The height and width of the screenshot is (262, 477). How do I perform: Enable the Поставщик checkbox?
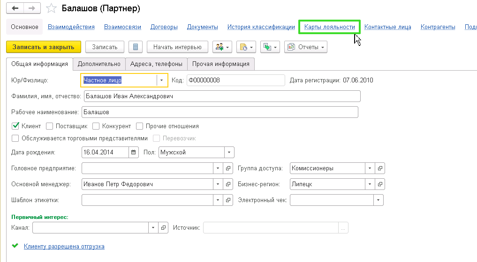50,126
